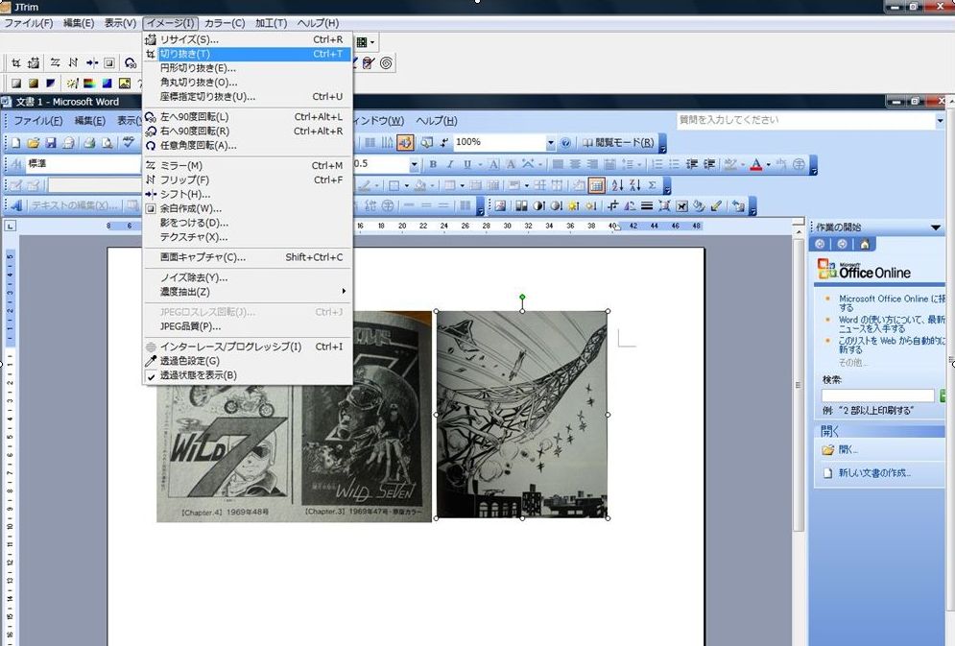Click the Home icon in the task pane
The height and width of the screenshot is (646, 955).
865,244
